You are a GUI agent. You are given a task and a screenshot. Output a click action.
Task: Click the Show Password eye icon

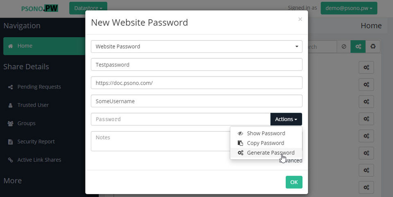pos(240,134)
